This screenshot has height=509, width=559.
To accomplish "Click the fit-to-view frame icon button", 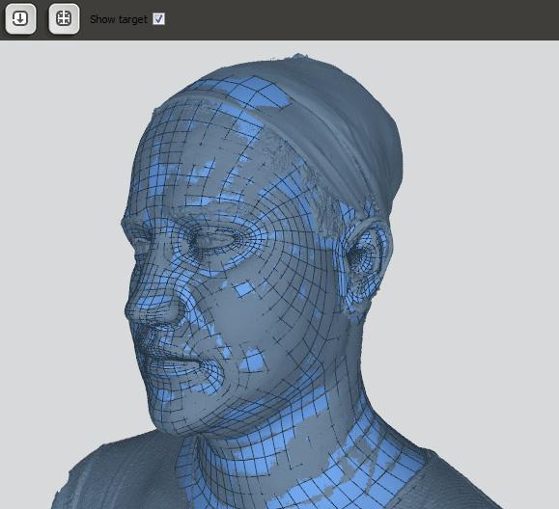I will 64,18.
